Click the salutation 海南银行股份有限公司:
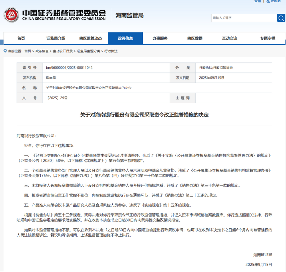The width and height of the screenshot is (286, 272). coord(36,136)
